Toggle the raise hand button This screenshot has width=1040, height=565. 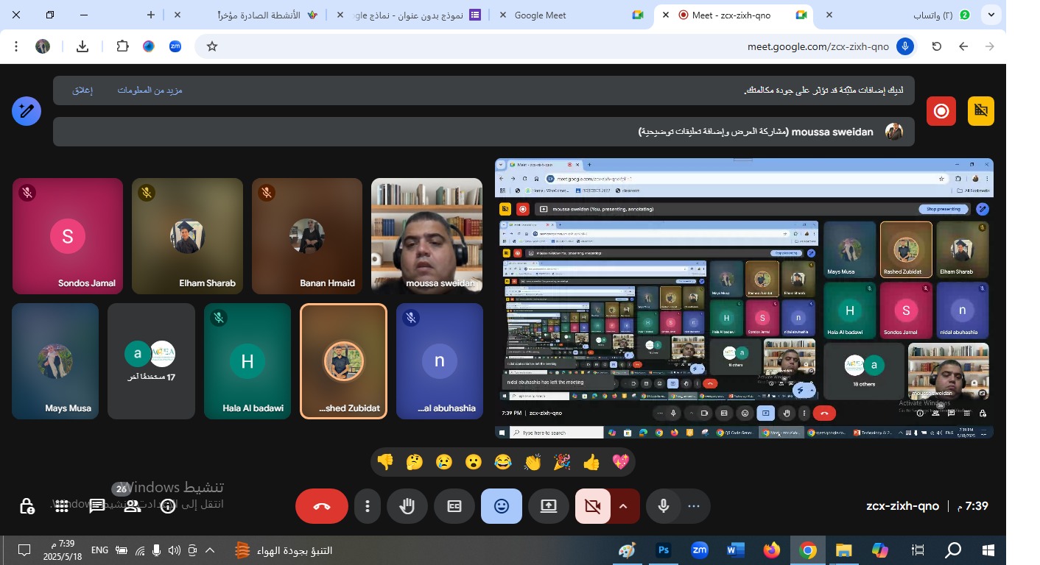[407, 506]
